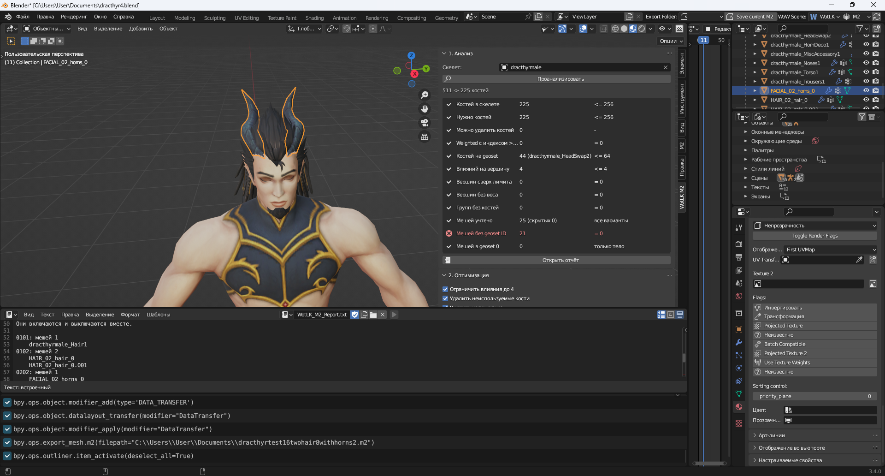
Task: Open the World properties tab icon
Action: [x=739, y=296]
